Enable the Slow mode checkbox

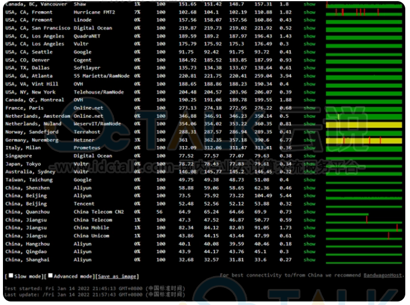click(11, 276)
